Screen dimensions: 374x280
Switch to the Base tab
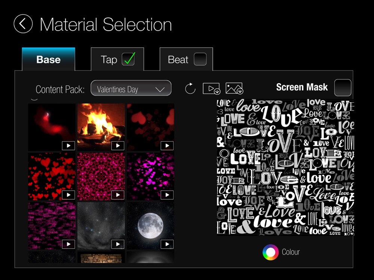point(48,59)
